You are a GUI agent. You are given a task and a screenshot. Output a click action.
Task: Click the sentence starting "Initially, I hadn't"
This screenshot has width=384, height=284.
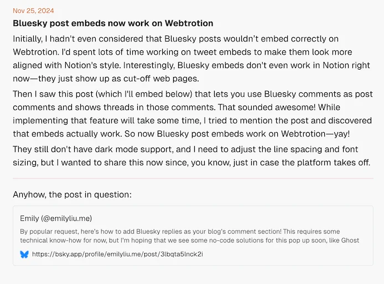83,39
